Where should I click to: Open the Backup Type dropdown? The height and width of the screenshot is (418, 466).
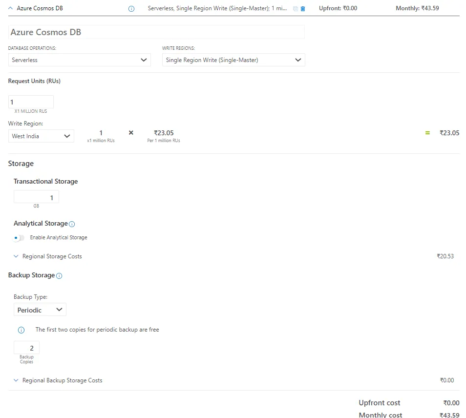[40, 309]
